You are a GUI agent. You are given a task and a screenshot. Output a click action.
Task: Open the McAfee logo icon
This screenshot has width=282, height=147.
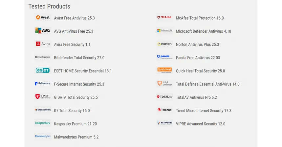tap(164, 17)
